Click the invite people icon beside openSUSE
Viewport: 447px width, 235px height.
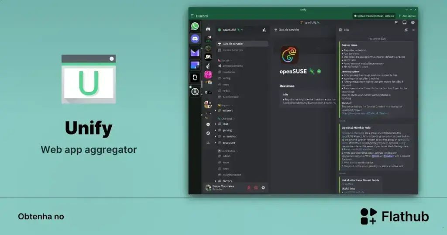point(264,30)
